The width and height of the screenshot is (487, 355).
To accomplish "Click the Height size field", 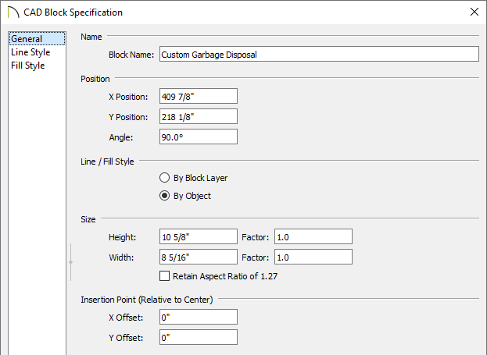I will point(199,237).
